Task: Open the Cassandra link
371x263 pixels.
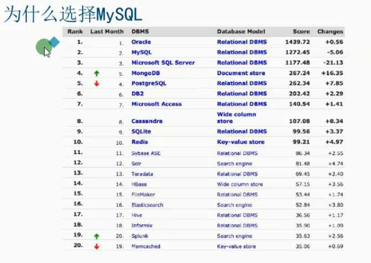Action: 147,121
